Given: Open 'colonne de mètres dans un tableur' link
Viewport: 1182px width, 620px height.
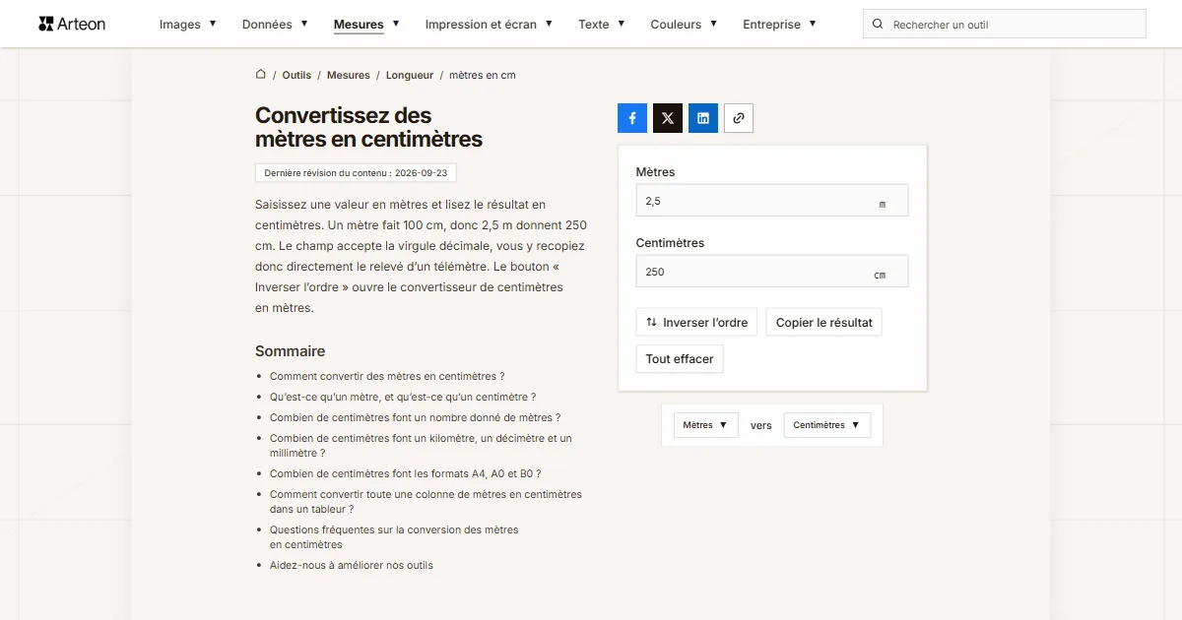Looking at the screenshot, I should (x=426, y=502).
